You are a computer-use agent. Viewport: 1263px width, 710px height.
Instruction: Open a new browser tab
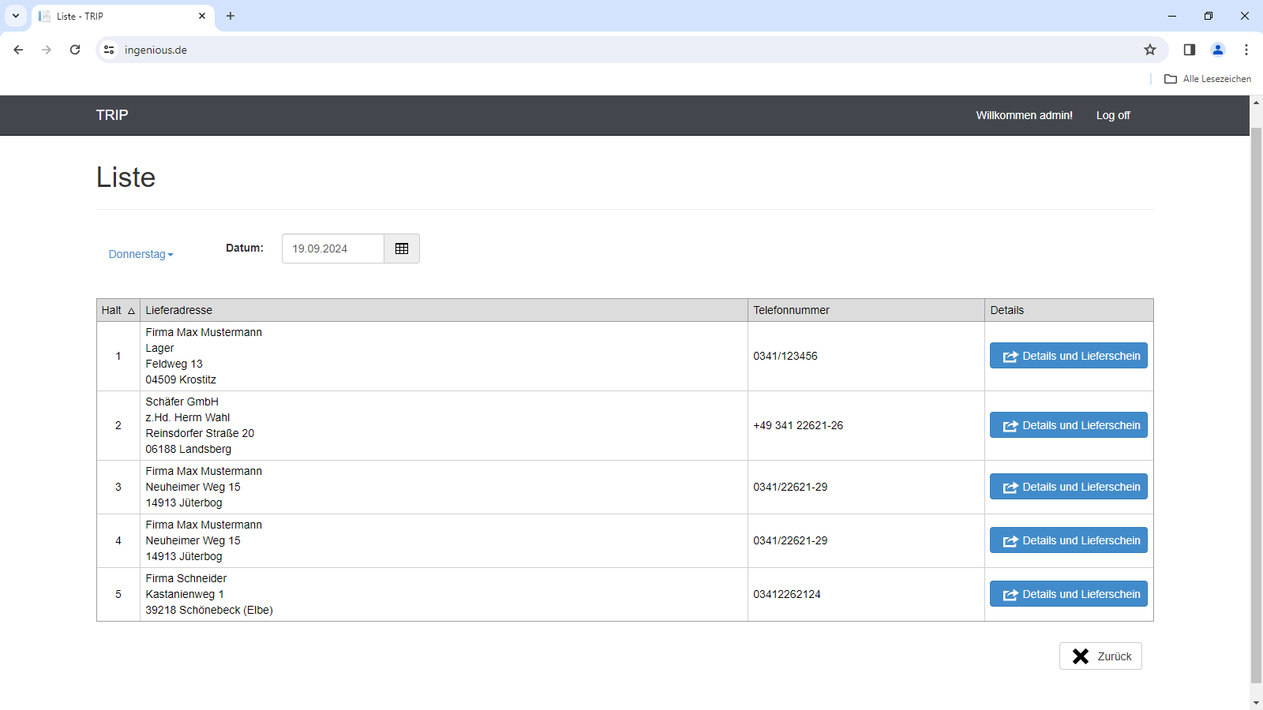(230, 16)
